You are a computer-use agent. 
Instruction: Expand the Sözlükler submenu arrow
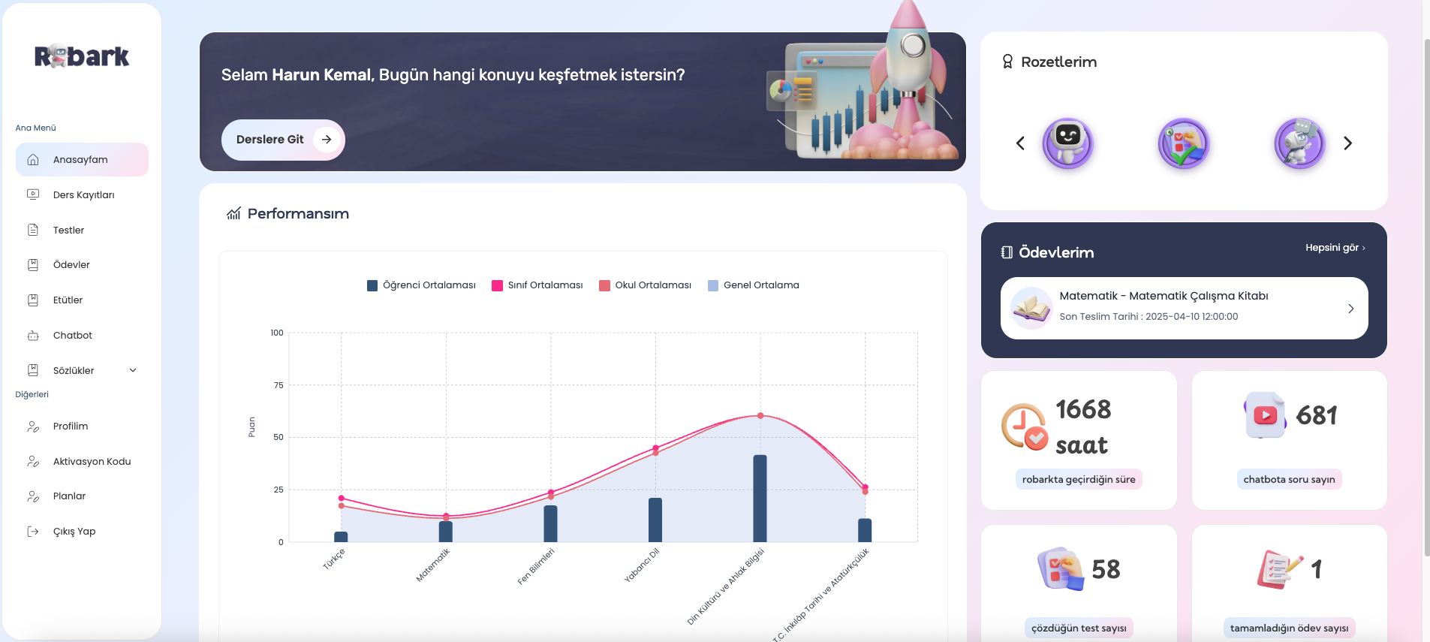pyautogui.click(x=133, y=370)
